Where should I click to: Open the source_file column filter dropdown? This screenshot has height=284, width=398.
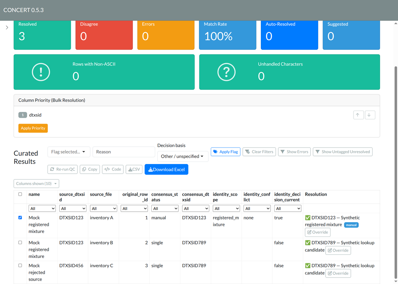point(104,208)
